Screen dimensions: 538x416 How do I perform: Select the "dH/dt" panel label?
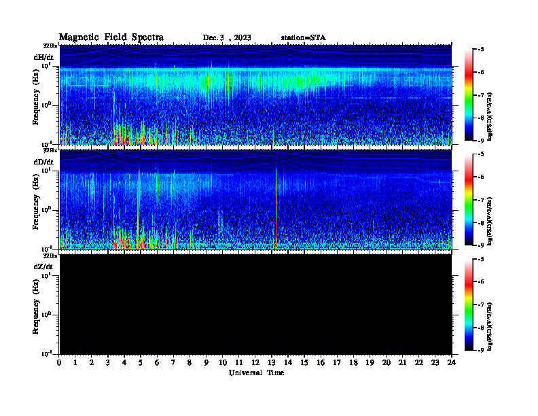click(43, 57)
